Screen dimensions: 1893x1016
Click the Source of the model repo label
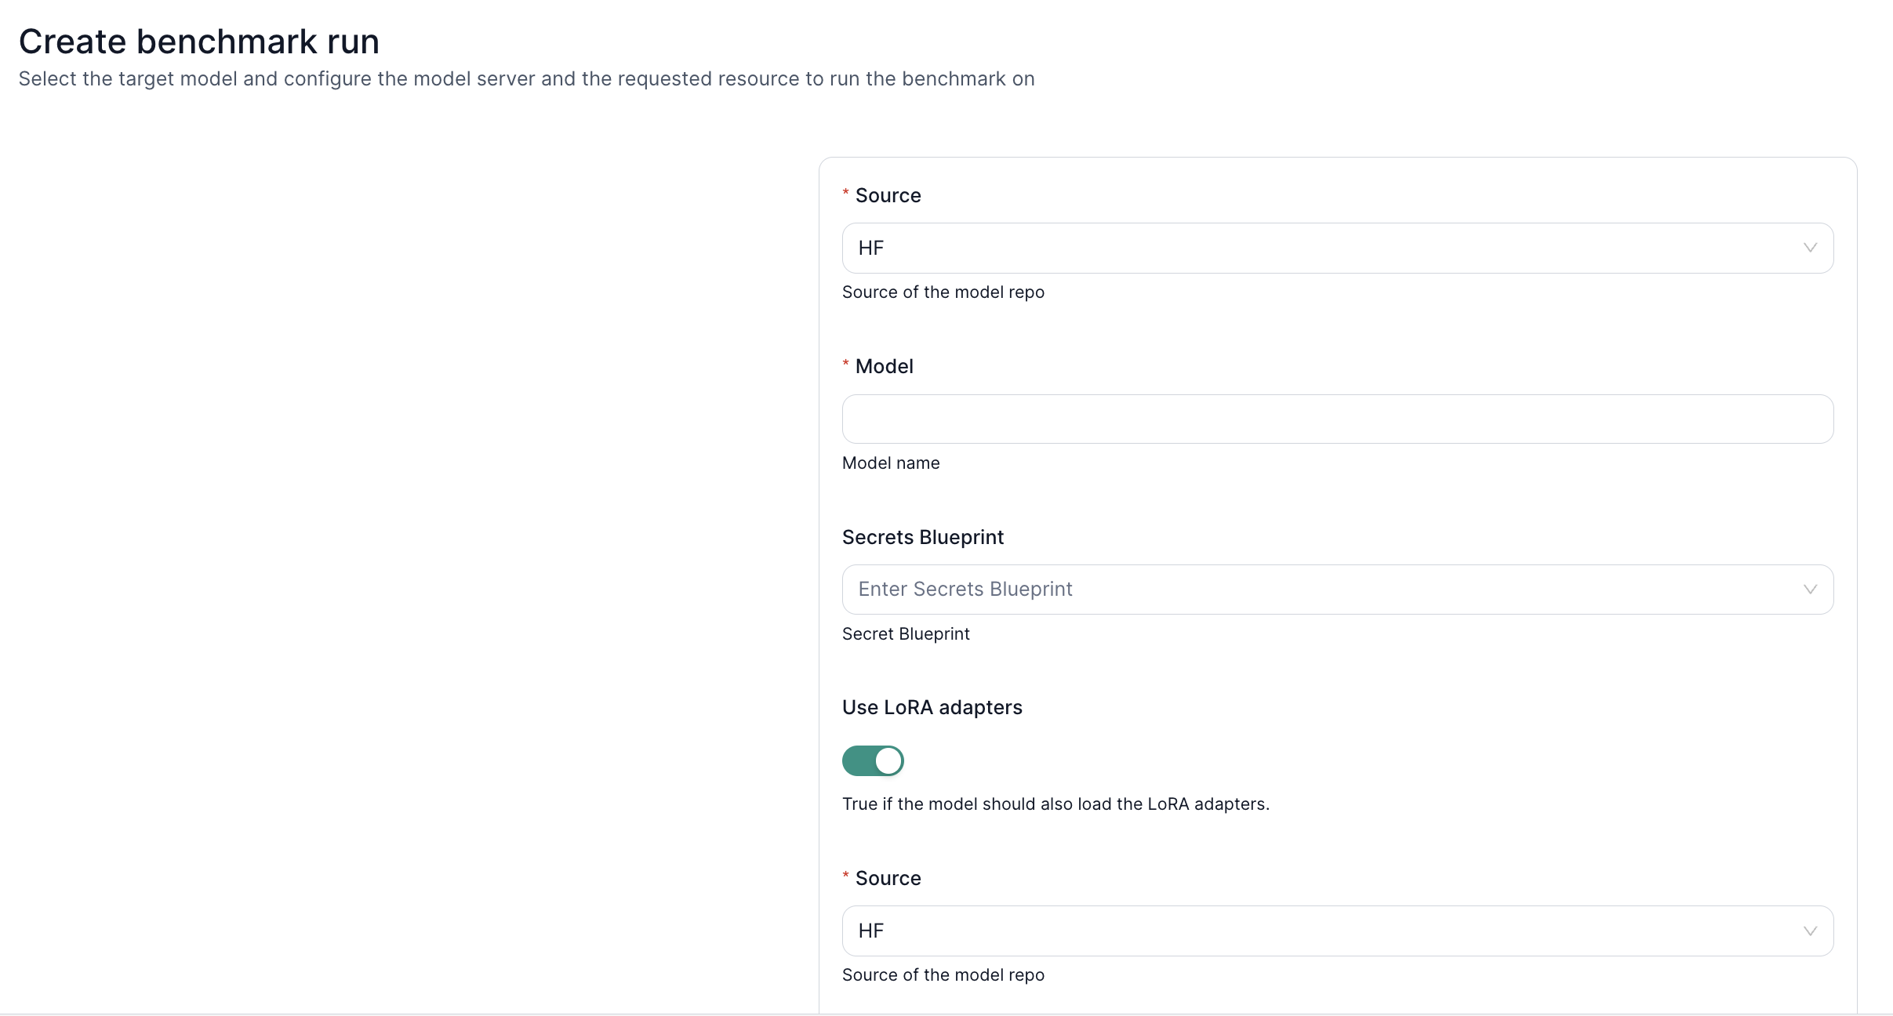coord(943,292)
